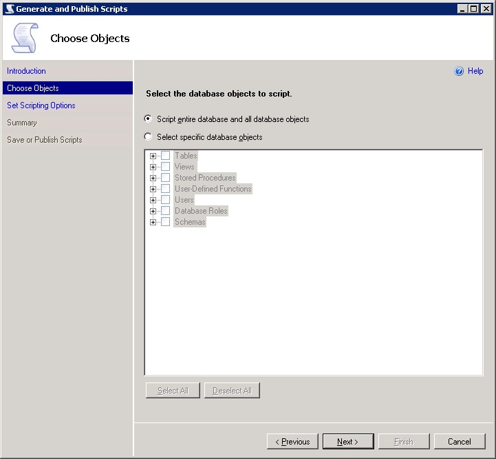Image resolution: width=496 pixels, height=459 pixels.
Task: Select the Users tree item
Action: pyautogui.click(x=184, y=200)
